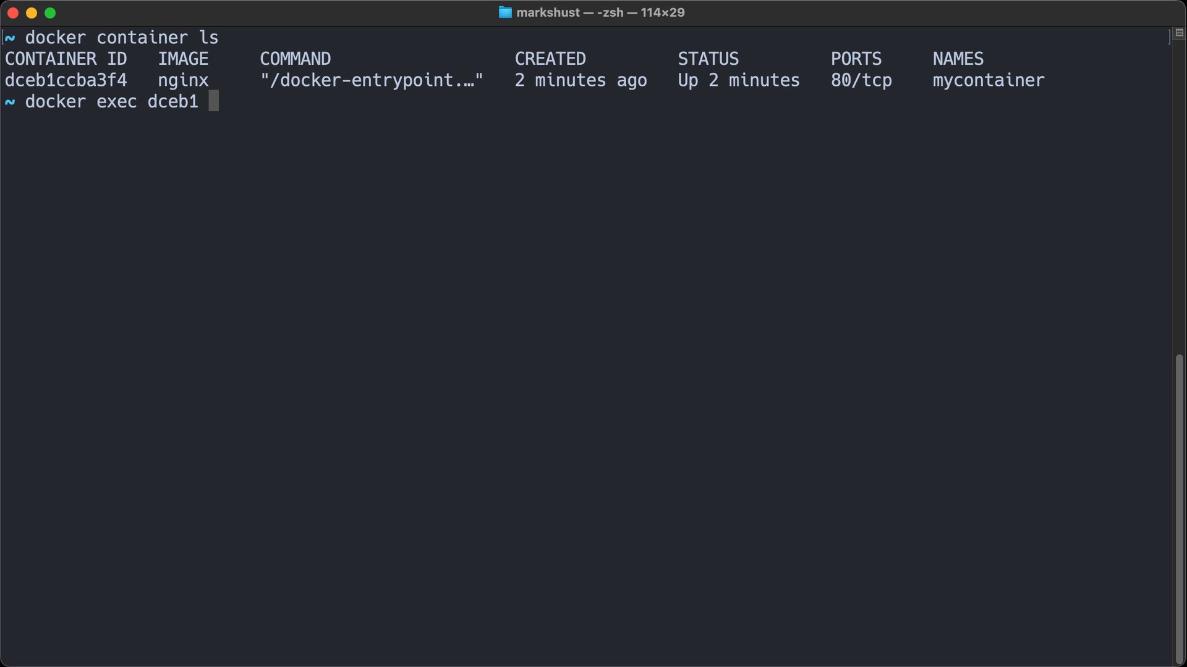The width and height of the screenshot is (1187, 667).
Task: Click the 'STATUS' column header
Action: tap(708, 59)
